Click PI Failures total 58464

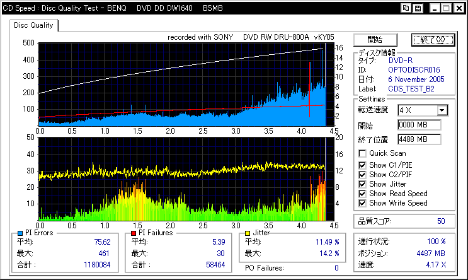(215, 265)
